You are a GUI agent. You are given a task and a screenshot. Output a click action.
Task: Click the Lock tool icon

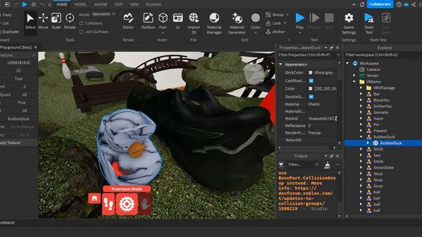click(268, 23)
